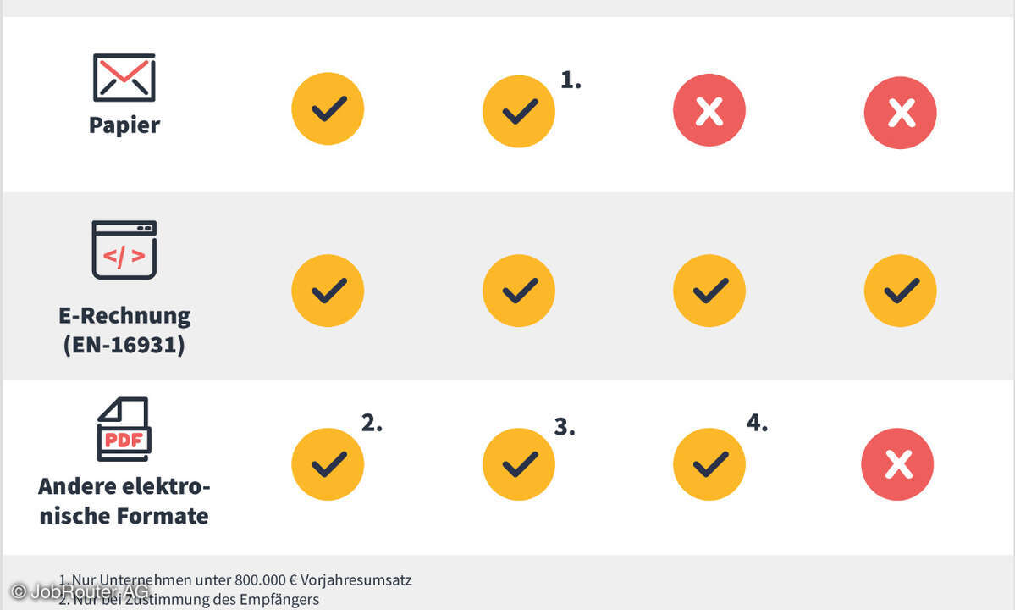The image size is (1015, 610).
Task: Click the Papier checkmark without a footnote
Action: pos(328,108)
